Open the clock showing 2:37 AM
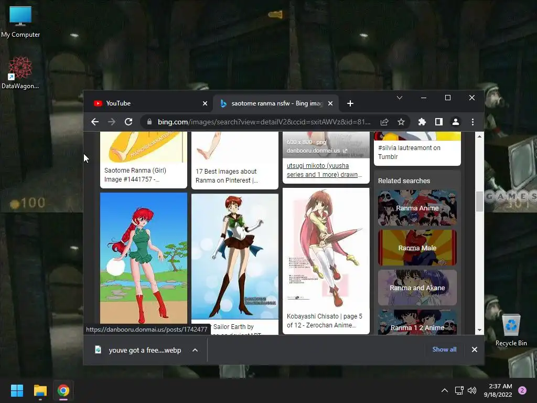537x403 pixels. click(x=498, y=390)
